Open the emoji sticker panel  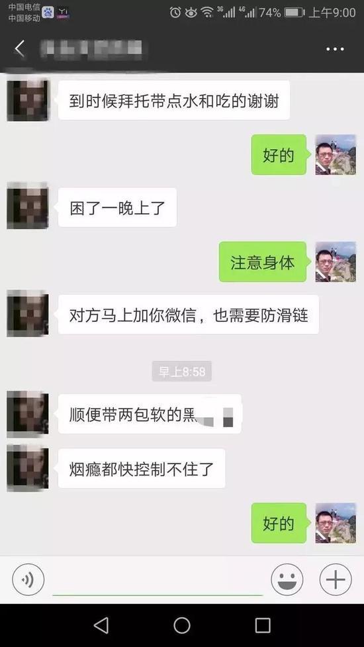pos(287,579)
